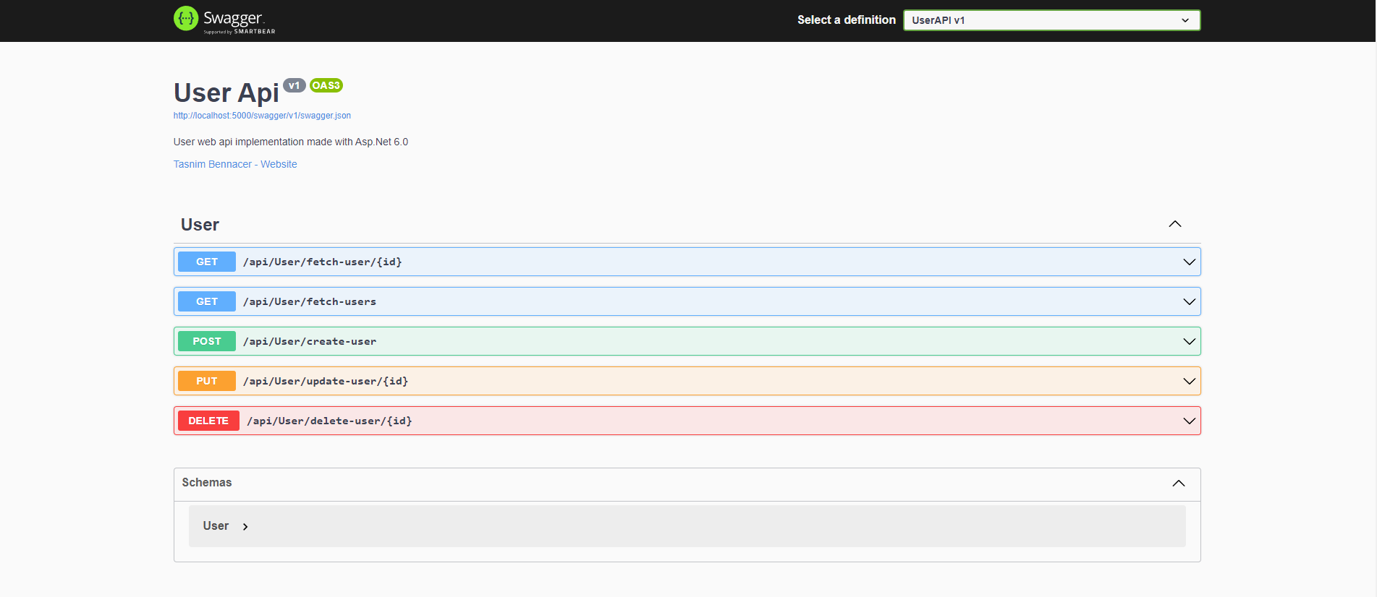
Task: Click the /api/User/create-user path text
Action: (310, 341)
